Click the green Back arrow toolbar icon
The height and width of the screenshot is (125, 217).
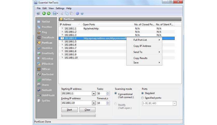coord(44,13)
